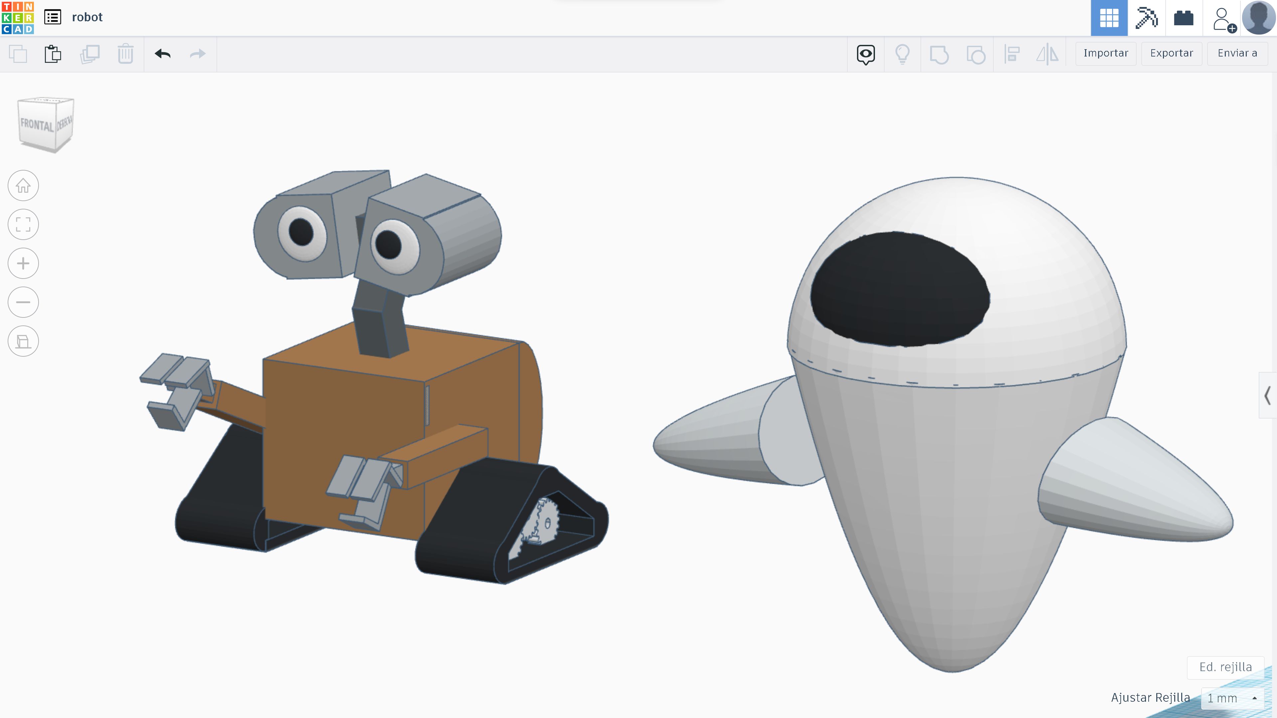This screenshot has height=718, width=1277.
Task: Show all hidden objects lightbulb icon
Action: click(902, 55)
